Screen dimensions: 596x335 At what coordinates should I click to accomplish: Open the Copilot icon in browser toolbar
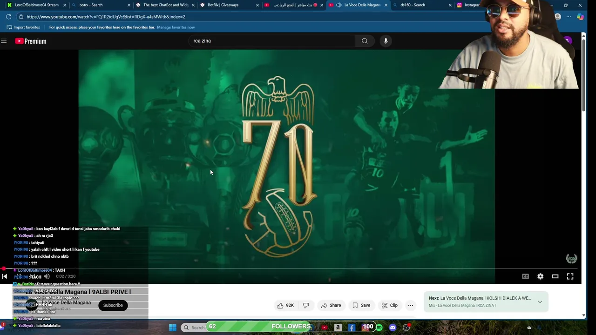pyautogui.click(x=580, y=17)
